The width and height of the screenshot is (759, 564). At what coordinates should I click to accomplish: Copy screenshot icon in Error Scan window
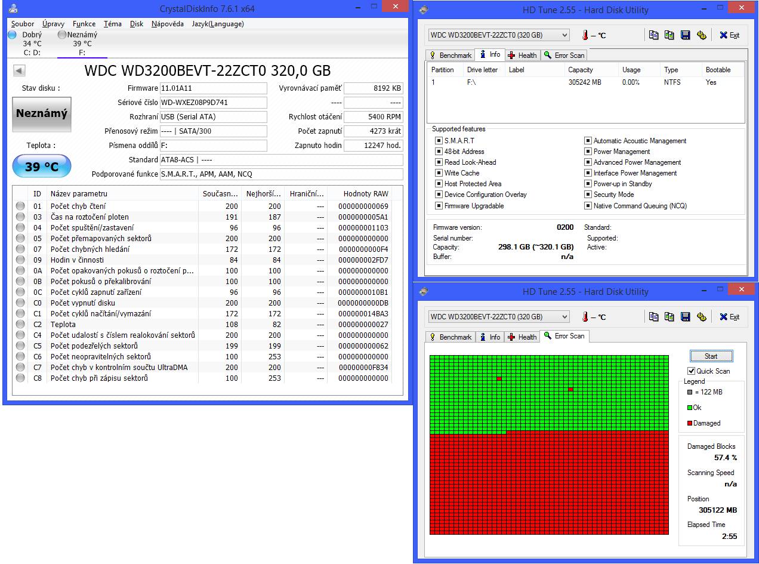[x=669, y=317]
